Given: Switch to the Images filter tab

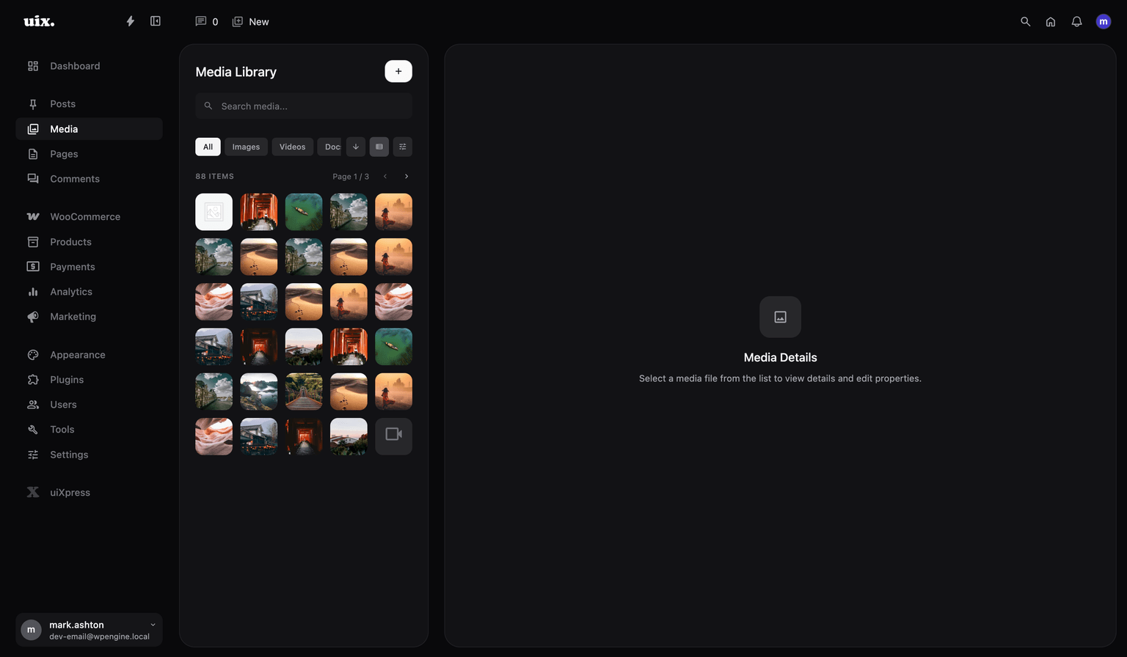Looking at the screenshot, I should 246,147.
